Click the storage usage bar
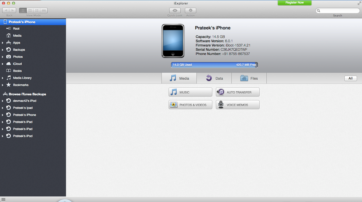 coord(214,65)
